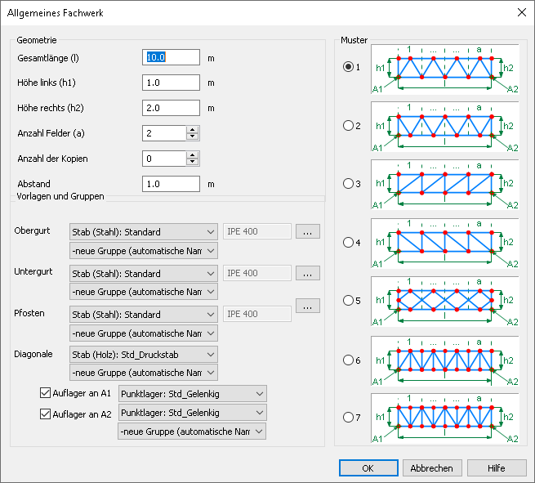
Task: Open the Auflager A1 Punktlager dropdown
Action: point(192,394)
